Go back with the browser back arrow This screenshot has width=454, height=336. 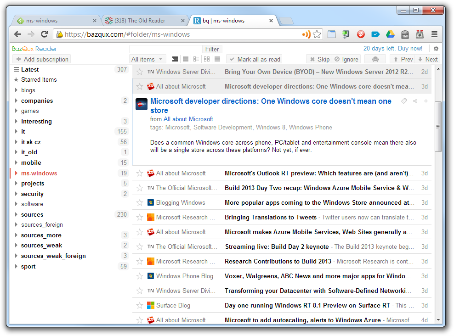pos(17,34)
